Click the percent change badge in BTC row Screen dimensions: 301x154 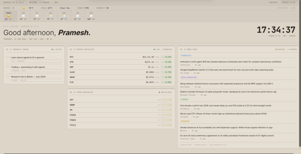coord(166,57)
